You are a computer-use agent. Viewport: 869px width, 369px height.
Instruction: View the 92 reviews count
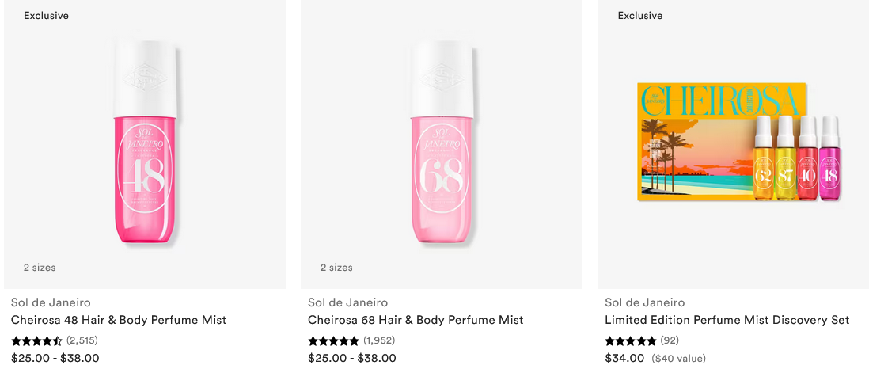pos(670,340)
